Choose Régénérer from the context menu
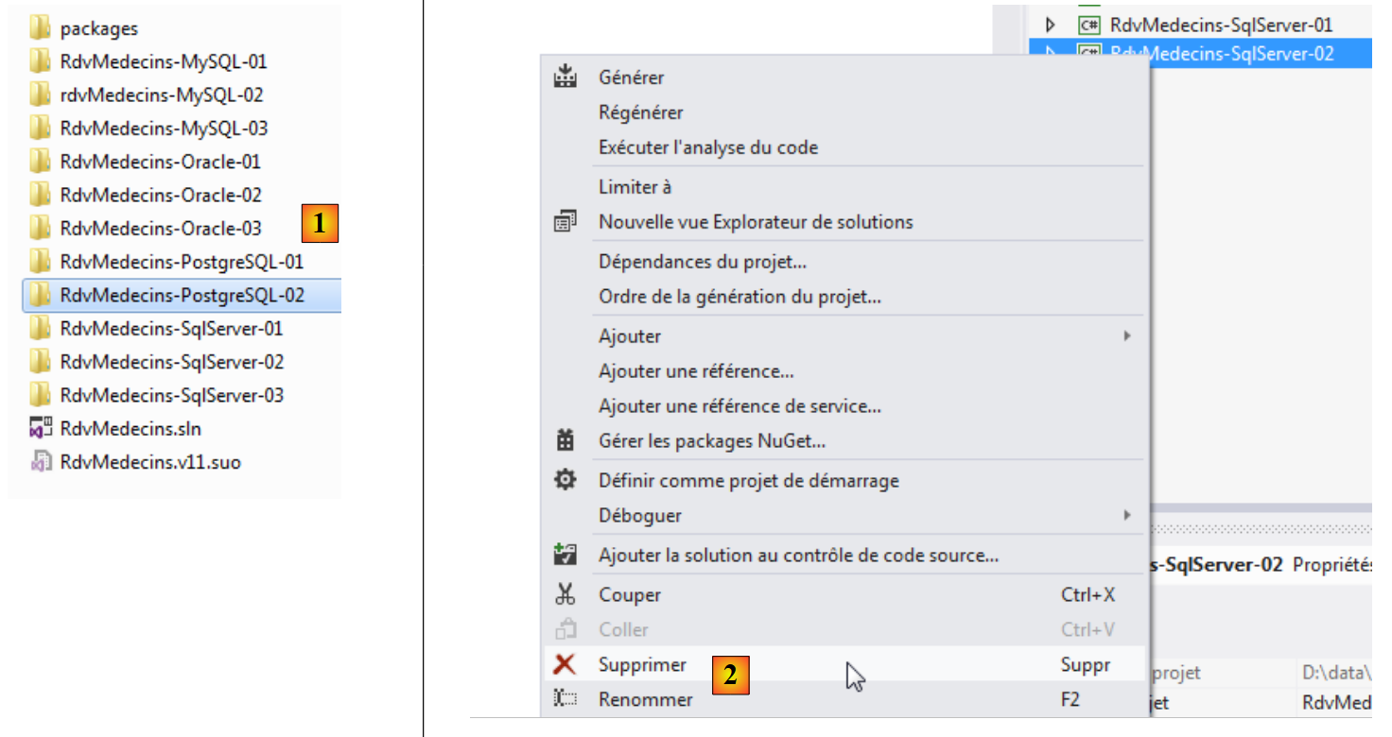Image resolution: width=1392 pixels, height=737 pixels. [x=640, y=111]
